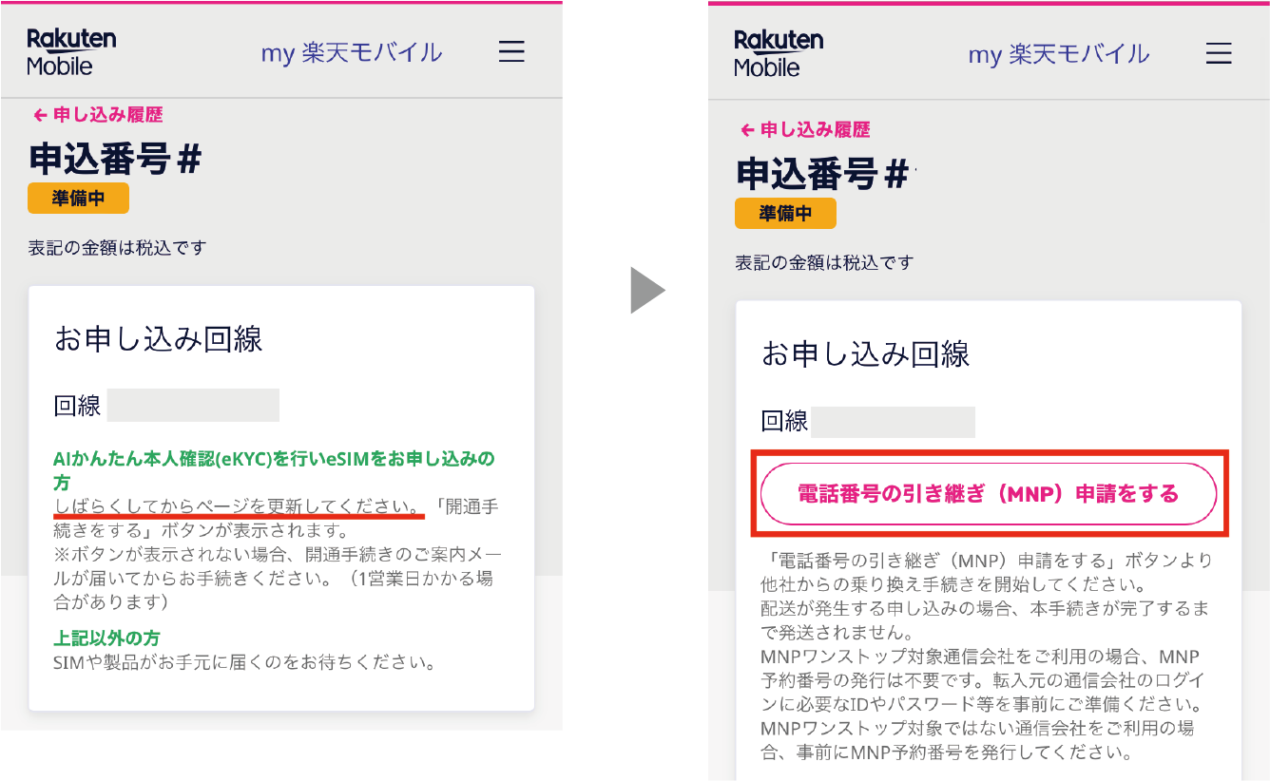
Task: Open the hamburger menu on the right screen
Action: [x=1219, y=54]
